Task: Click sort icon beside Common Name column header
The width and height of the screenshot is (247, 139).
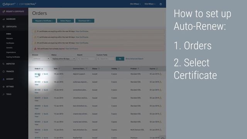Action: [86, 69]
